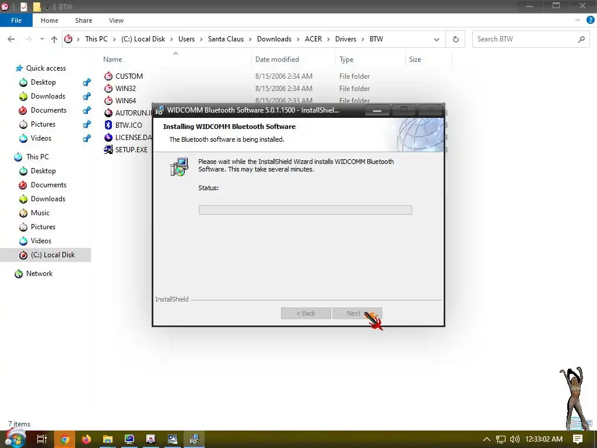Click InstallShield installer taskbar icon

194,439
